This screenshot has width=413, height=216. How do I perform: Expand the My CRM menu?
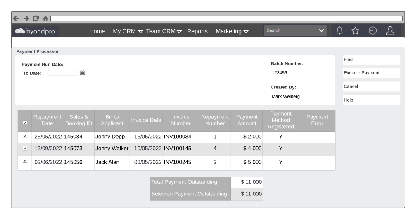128,31
